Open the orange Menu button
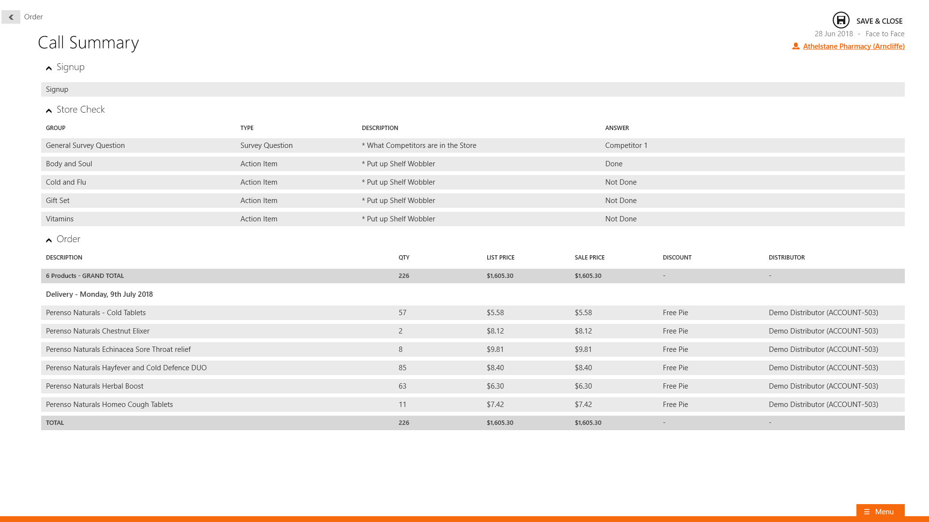 [880, 512]
